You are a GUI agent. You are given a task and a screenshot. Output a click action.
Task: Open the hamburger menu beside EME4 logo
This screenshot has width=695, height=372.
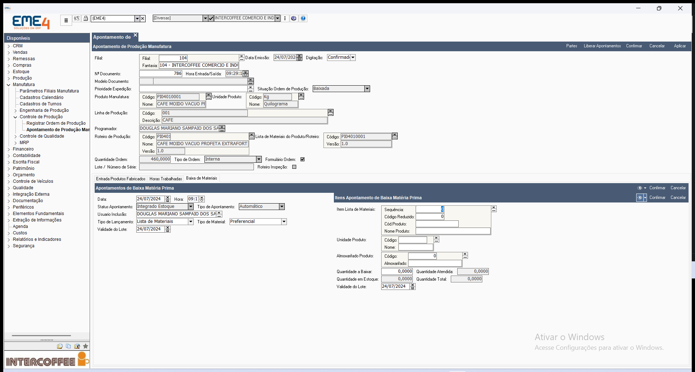coord(66,20)
